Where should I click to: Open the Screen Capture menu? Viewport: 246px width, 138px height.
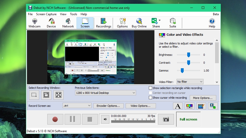[46, 14]
